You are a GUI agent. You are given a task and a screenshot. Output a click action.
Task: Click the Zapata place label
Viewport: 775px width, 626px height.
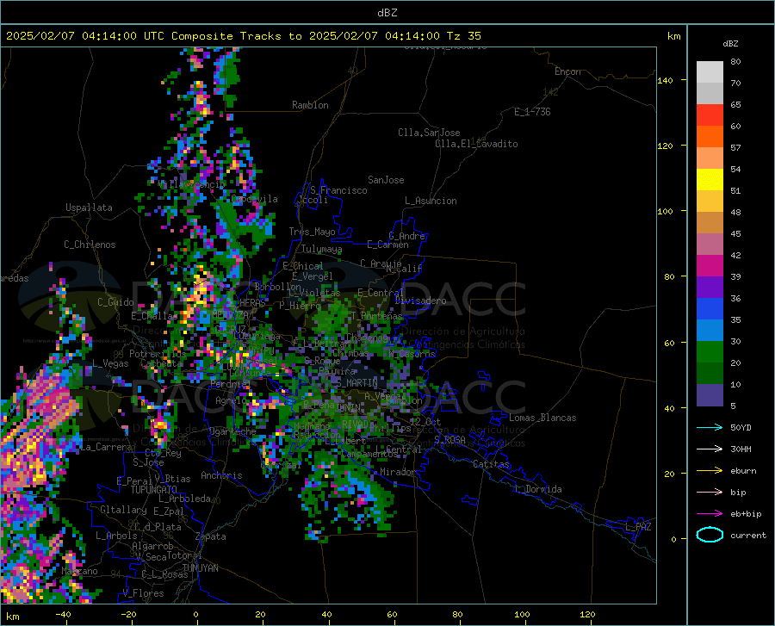tap(210, 536)
